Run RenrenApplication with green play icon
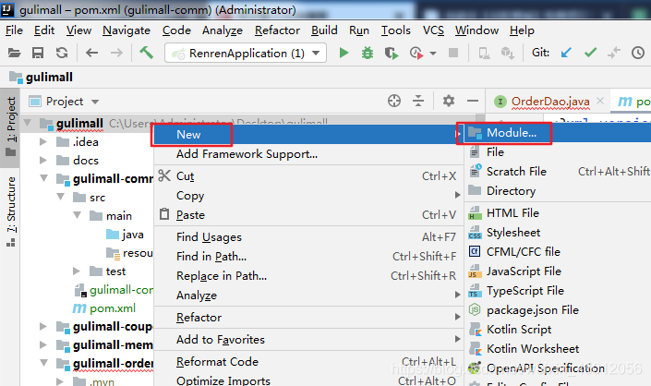Screen dimensions: 651x386 (344, 54)
